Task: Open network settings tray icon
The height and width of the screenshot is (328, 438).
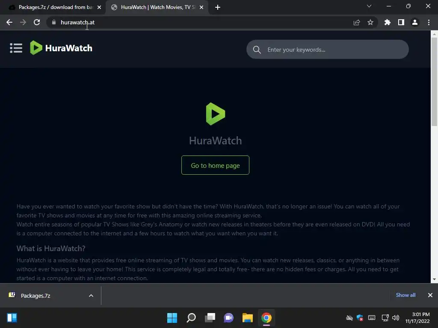Action: (385, 318)
